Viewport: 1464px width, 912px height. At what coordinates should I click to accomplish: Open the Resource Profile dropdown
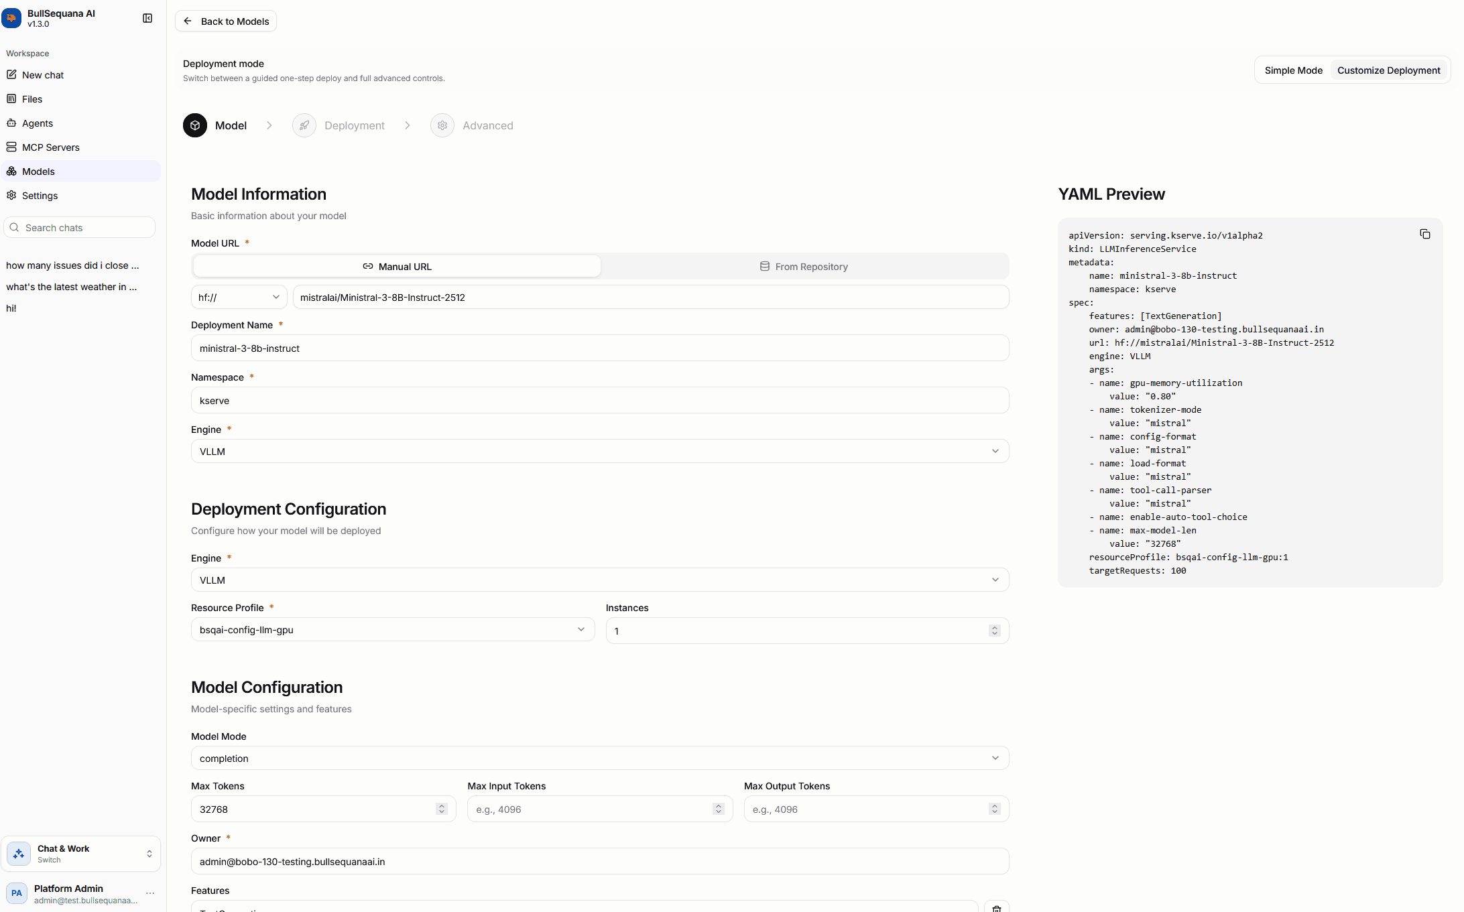pyautogui.click(x=393, y=630)
